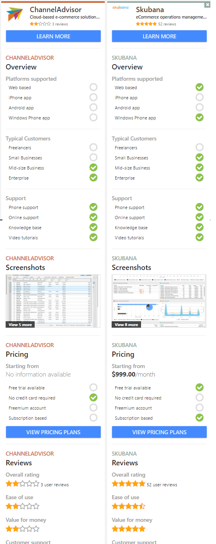
Task: Open ChannelAdvisor screenshot thumbnail View 5 more
Action: coord(53,301)
